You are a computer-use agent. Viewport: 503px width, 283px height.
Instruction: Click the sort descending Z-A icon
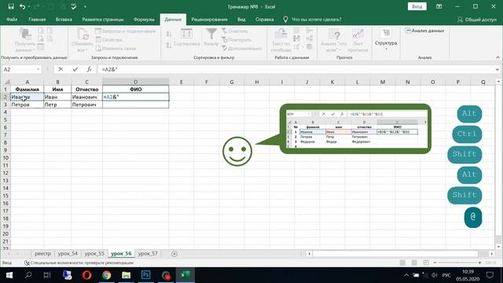coord(169,46)
